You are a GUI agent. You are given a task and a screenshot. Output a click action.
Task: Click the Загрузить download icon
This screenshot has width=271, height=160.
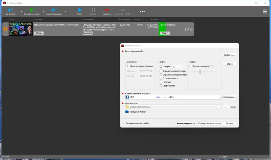(x=11, y=10)
